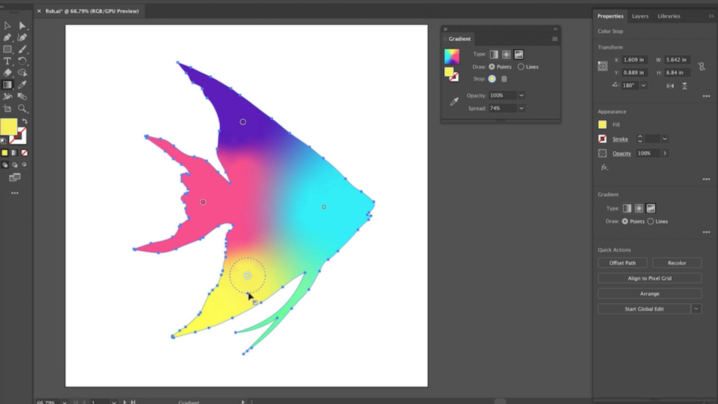Screen dimensions: 718x404
Task: Click the freeform gradient type in Gradient panel
Action: click(518, 55)
